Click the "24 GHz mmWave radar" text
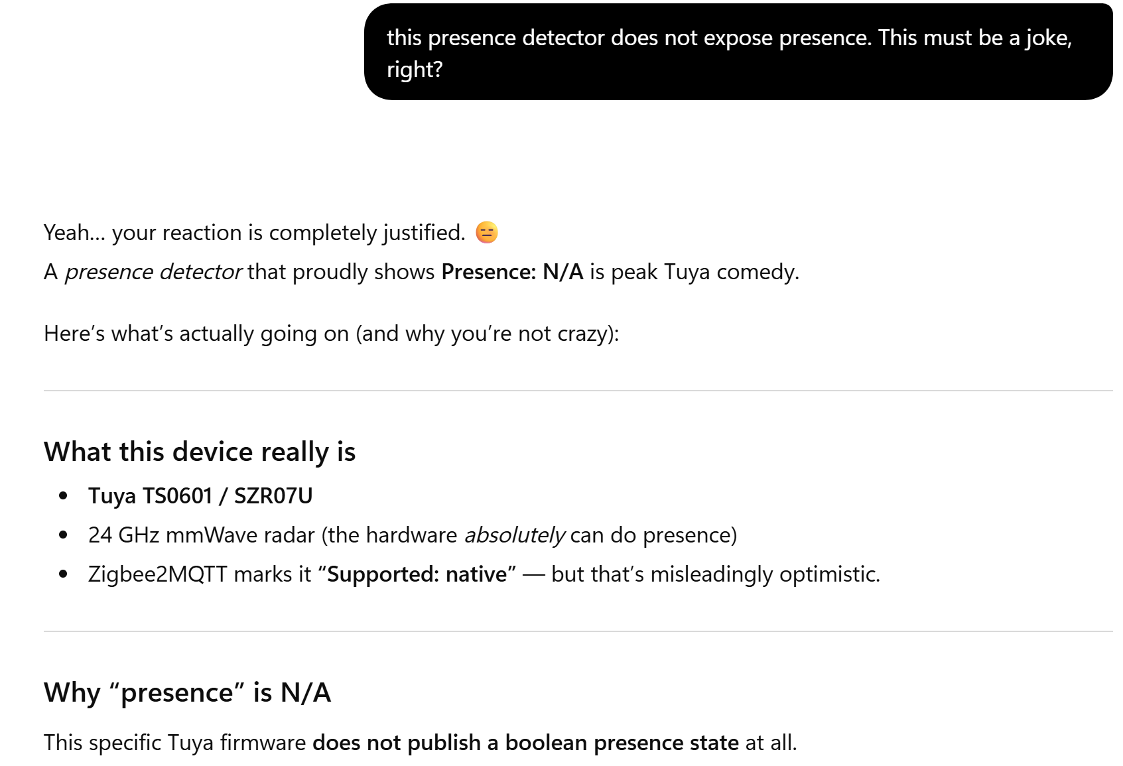1123x766 pixels. [x=201, y=535]
